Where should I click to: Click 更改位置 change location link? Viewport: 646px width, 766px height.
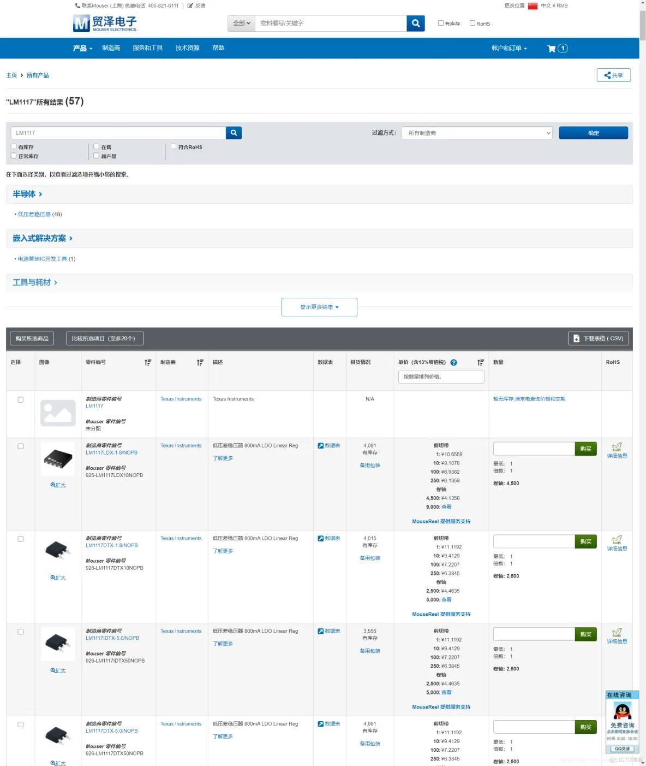(515, 5)
